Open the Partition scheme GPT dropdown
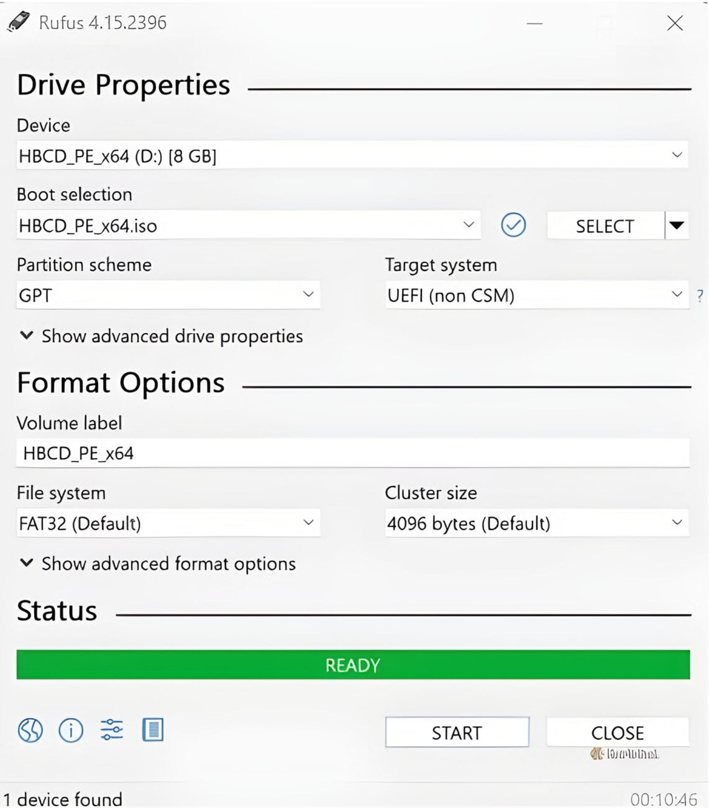709x808 pixels. pyautogui.click(x=168, y=295)
